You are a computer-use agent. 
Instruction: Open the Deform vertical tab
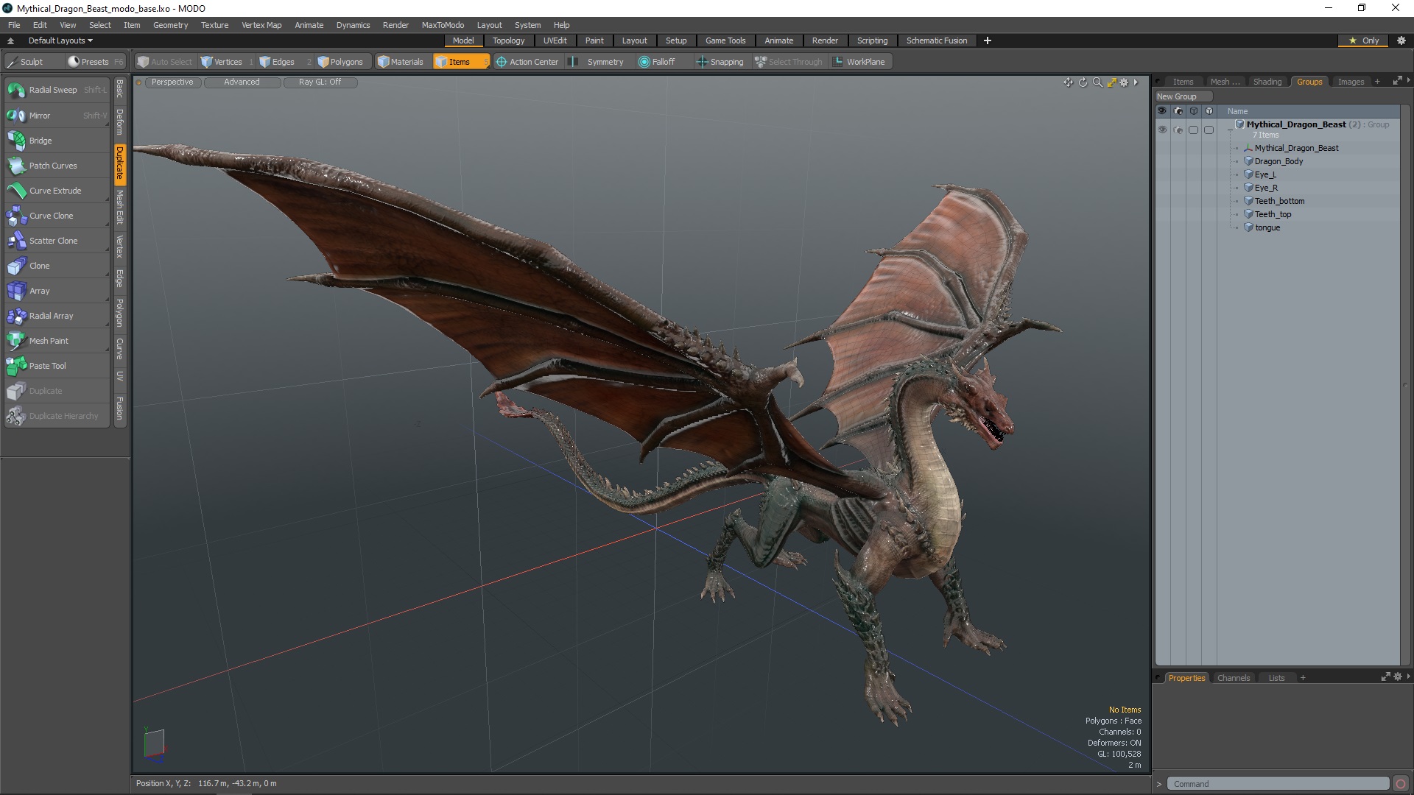(x=119, y=121)
